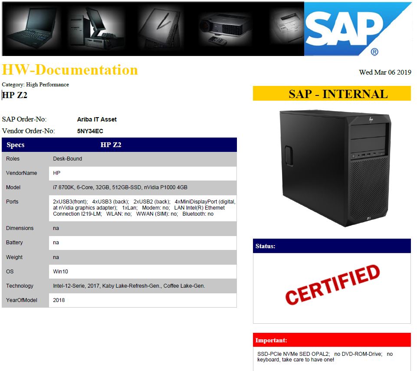Click the projector image in banner

point(225,30)
